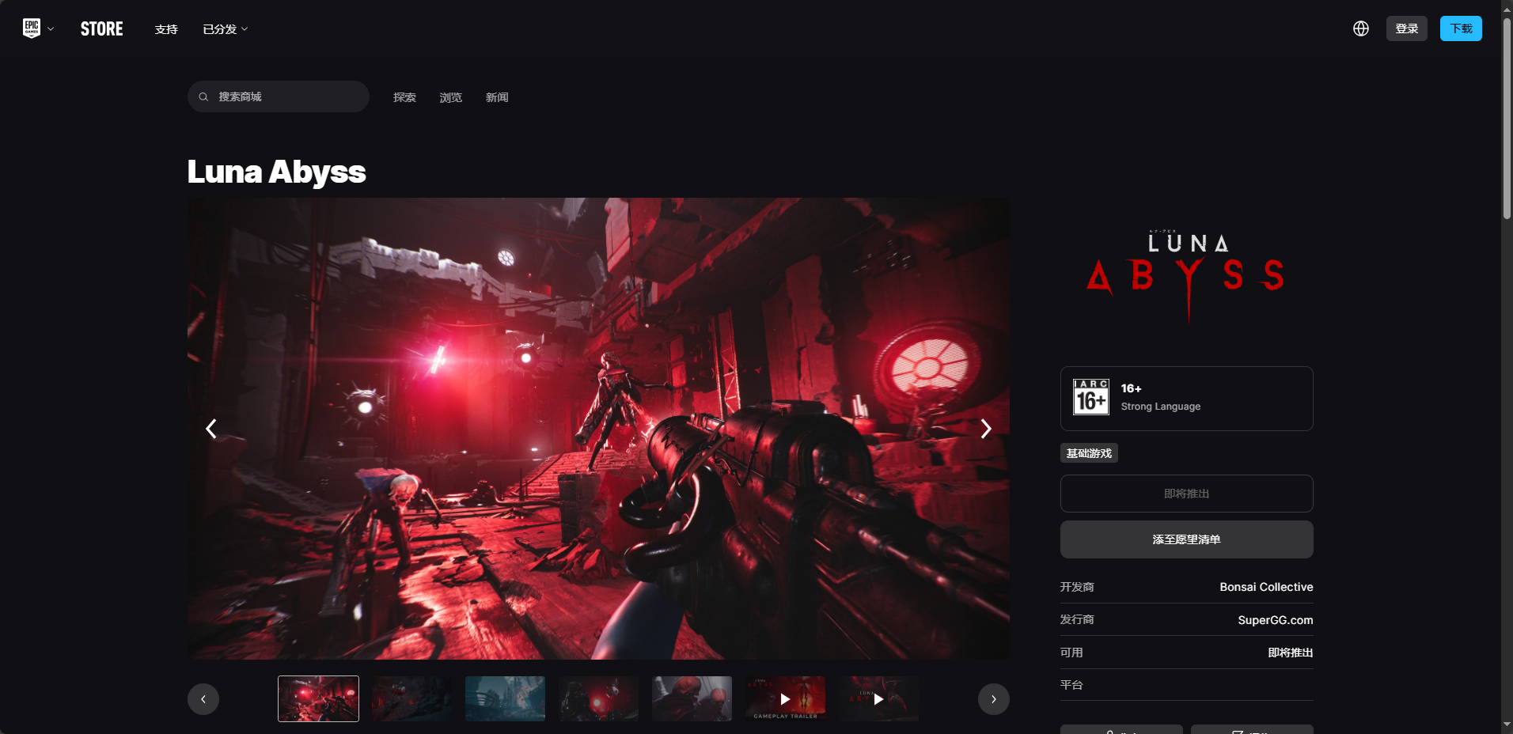Select the first highlighted screenshot thumbnail
This screenshot has height=734, width=1513.
click(318, 698)
